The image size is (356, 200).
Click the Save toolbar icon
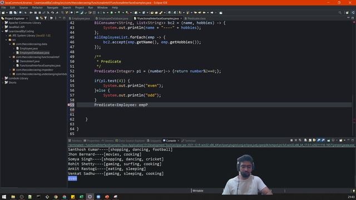pos(11,13)
